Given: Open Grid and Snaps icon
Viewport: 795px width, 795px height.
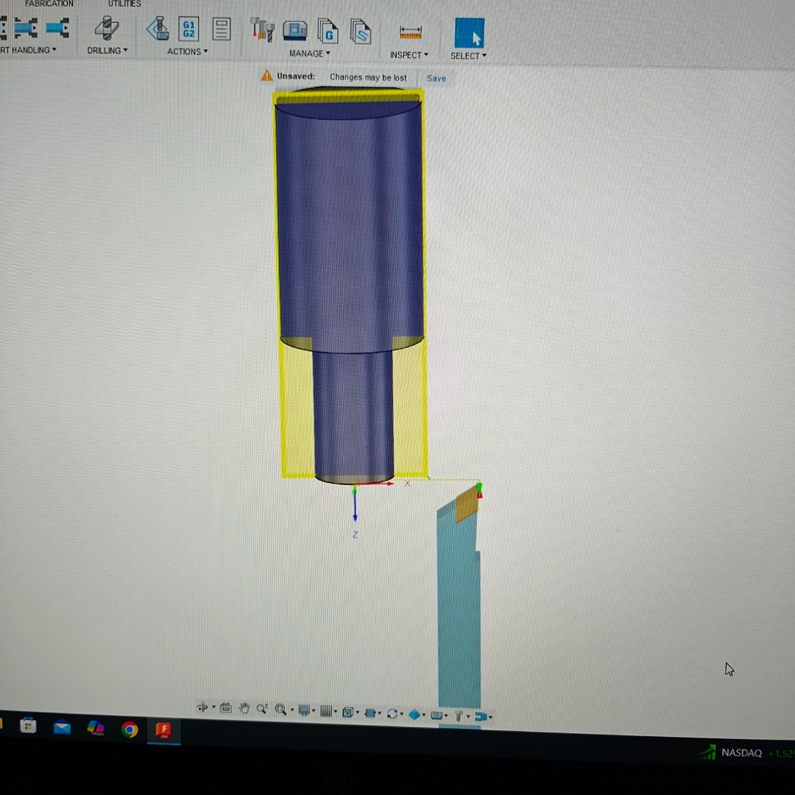Looking at the screenshot, I should point(327,711).
